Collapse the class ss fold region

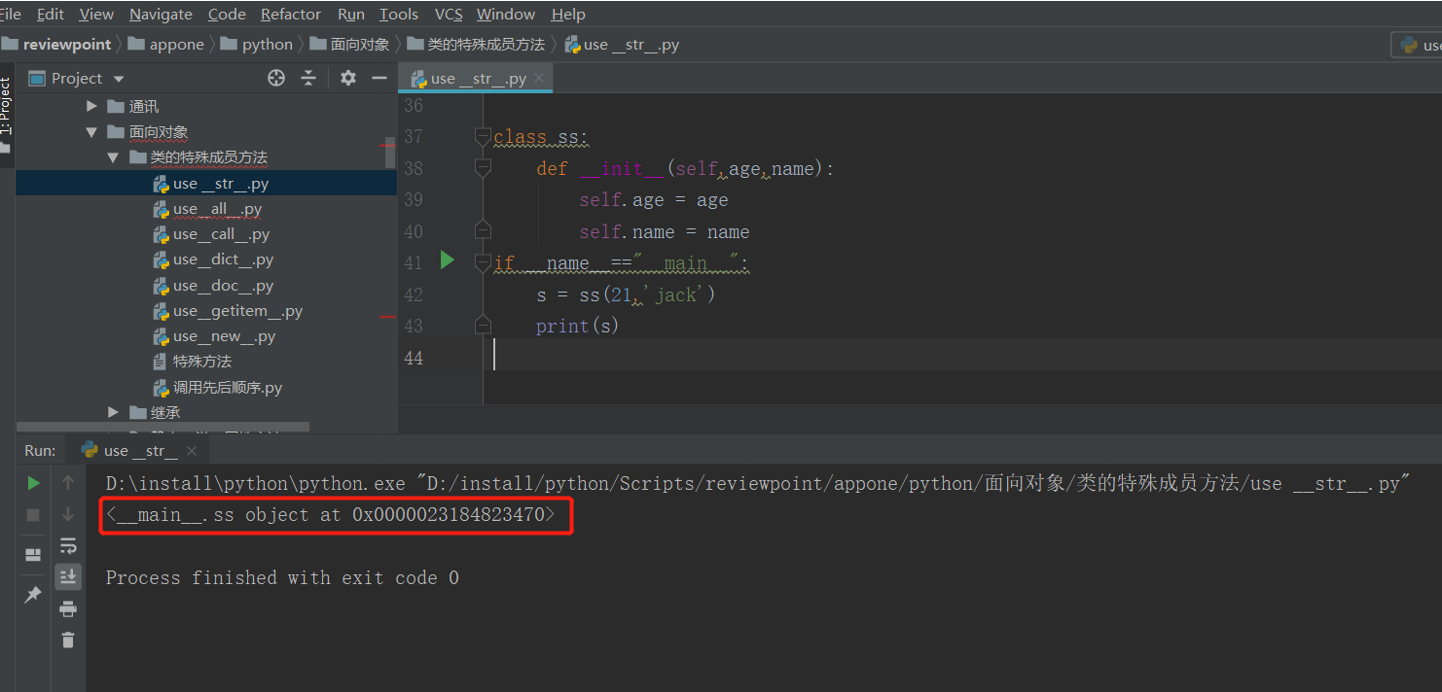tap(483, 136)
